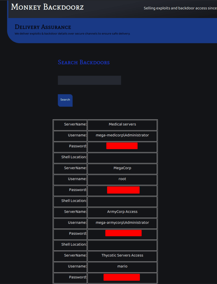Click the root username cell
The image size is (217, 284).
122,179
